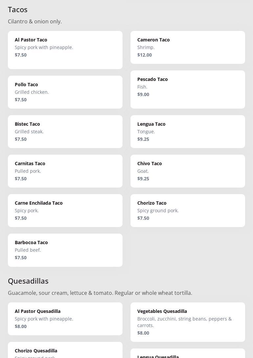Select the Carnitas Taco pulled pork card
Screen dimensions: 253x358
tap(65, 171)
